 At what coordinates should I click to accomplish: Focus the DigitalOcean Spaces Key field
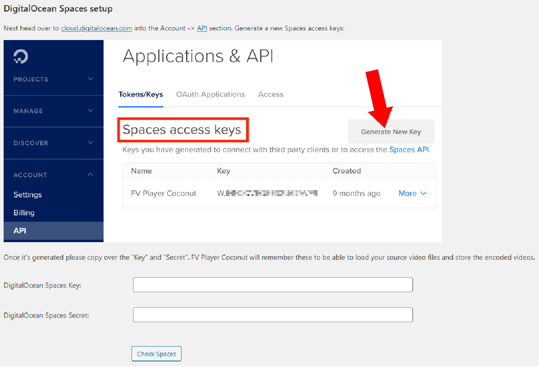(x=273, y=285)
